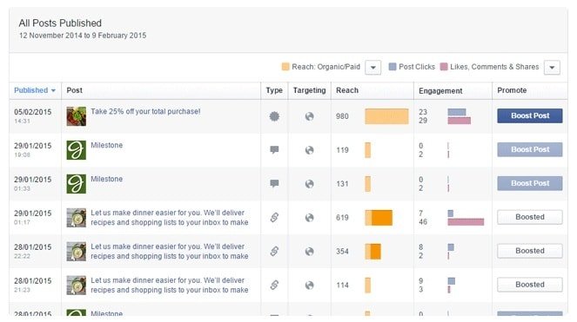Click status type icon for 01:33 Milestone post
Viewport: 577px width, 322px height.
274,184
